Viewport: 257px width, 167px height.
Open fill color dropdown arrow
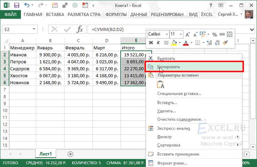pos(180,43)
